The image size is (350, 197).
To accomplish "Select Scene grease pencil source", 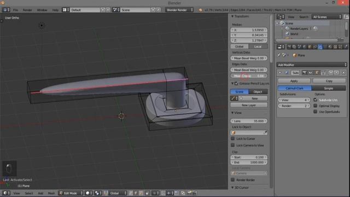I will pos(240,92).
